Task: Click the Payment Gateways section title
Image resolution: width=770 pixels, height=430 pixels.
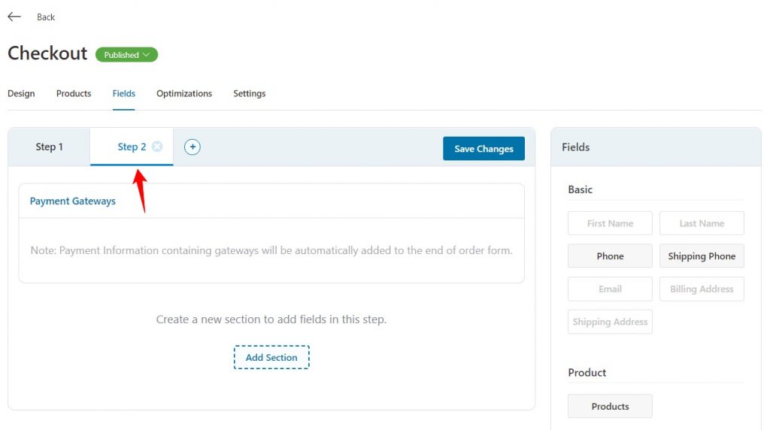Action: point(73,201)
